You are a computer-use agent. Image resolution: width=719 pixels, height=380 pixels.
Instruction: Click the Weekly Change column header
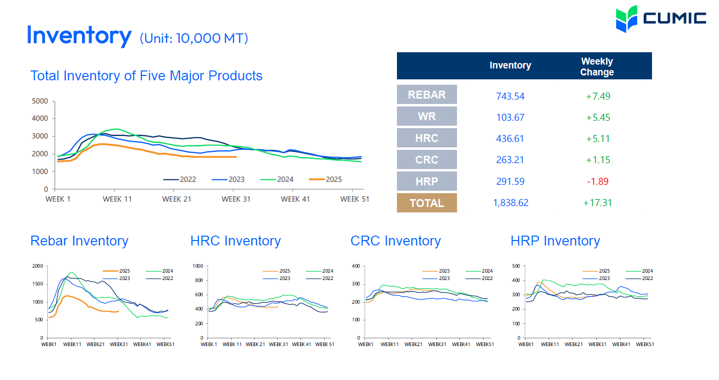597,67
